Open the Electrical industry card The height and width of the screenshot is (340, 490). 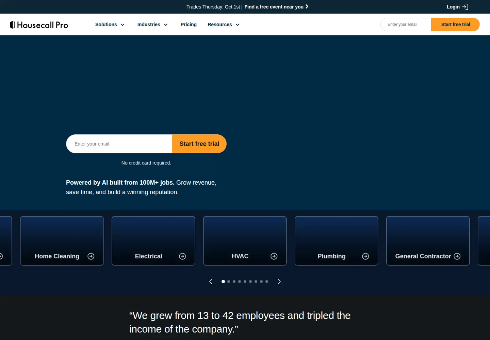click(153, 241)
